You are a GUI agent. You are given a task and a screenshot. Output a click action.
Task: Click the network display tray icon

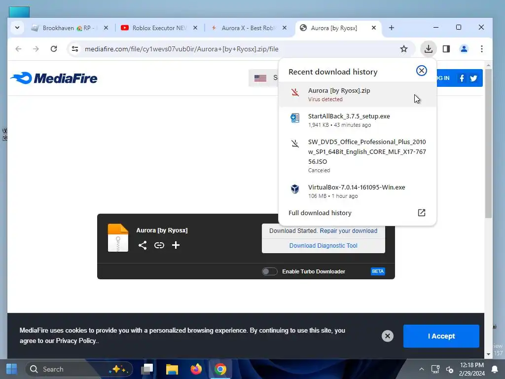pos(435,369)
